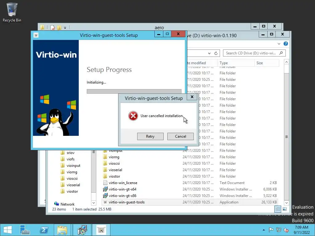
Task: Click virtio setup taskbar button
Action: pos(101,230)
